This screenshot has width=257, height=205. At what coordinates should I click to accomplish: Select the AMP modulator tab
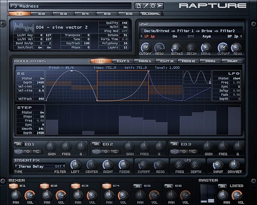pyautogui.click(x=232, y=61)
